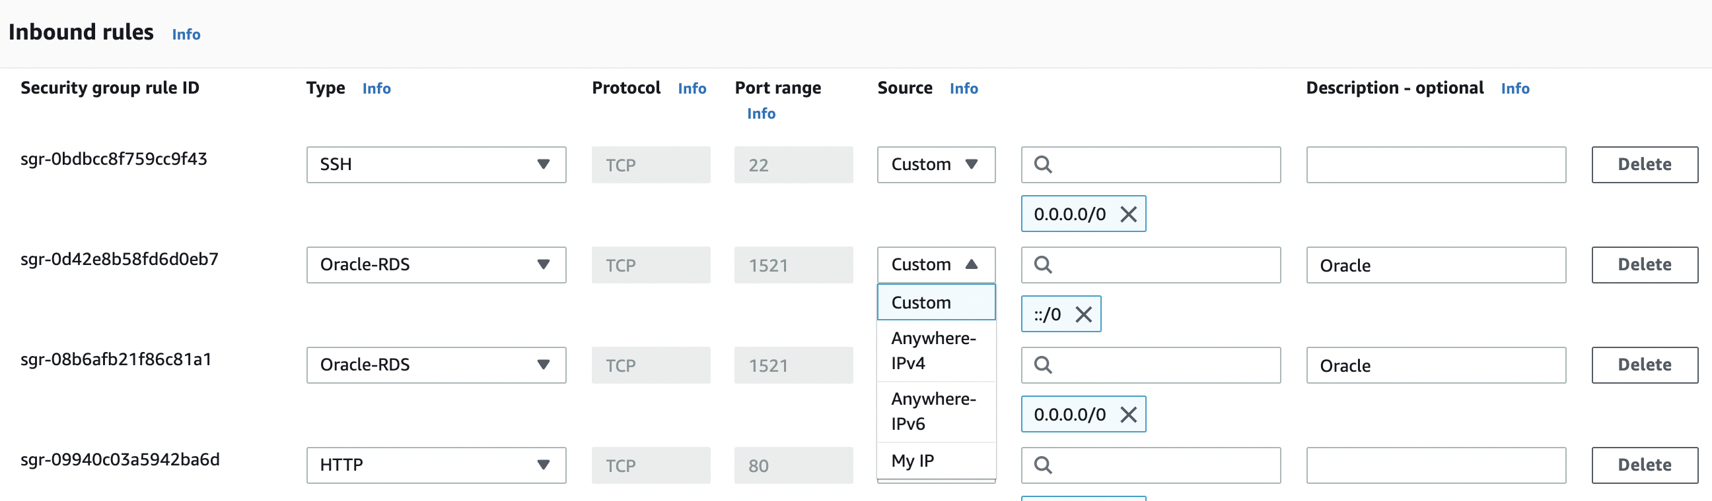The image size is (1712, 501).
Task: Collapse the open Custom source dropdown
Action: tap(936, 265)
